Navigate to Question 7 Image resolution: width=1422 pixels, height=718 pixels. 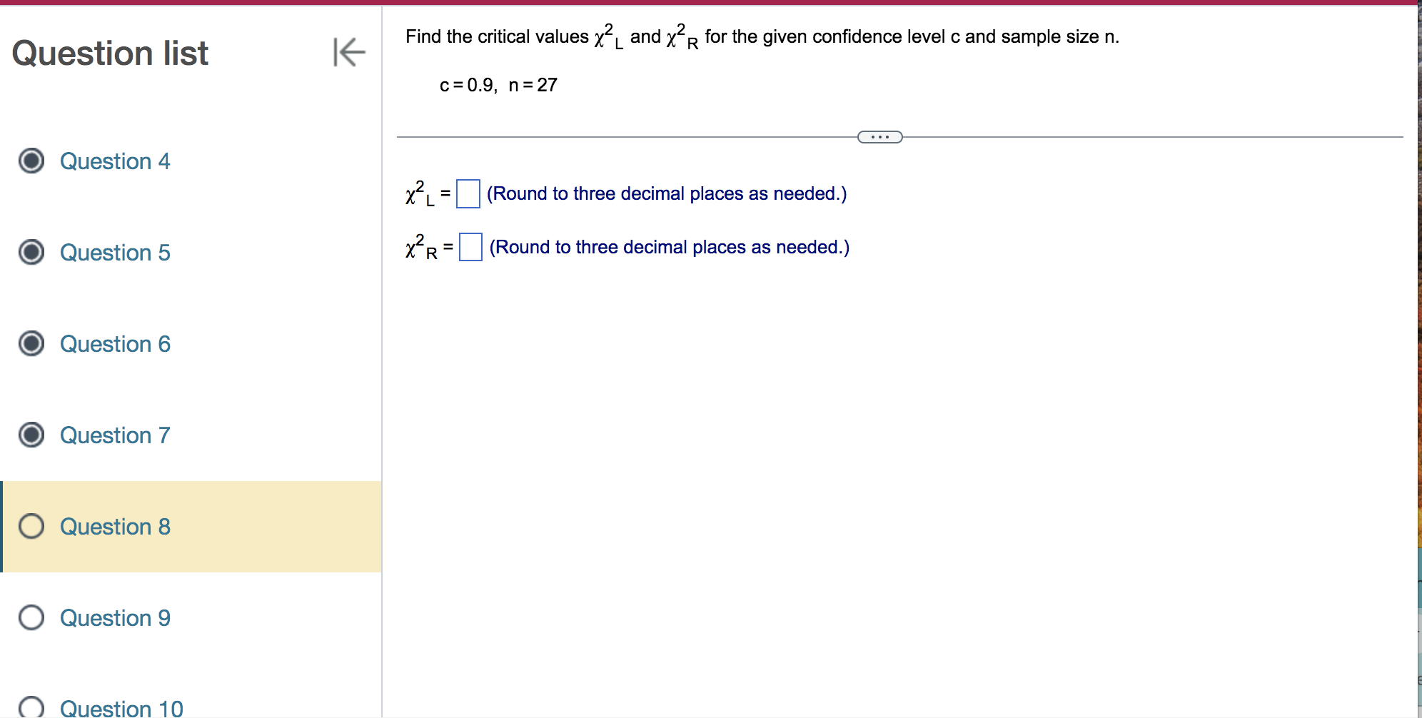click(x=115, y=435)
